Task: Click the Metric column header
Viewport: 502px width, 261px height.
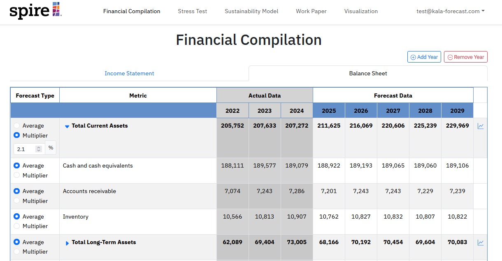Action: [x=138, y=96]
